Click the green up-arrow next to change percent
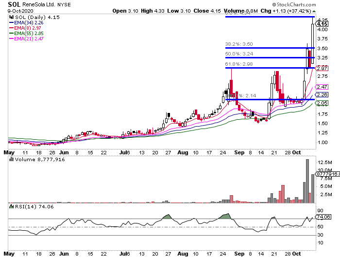 click(314, 11)
